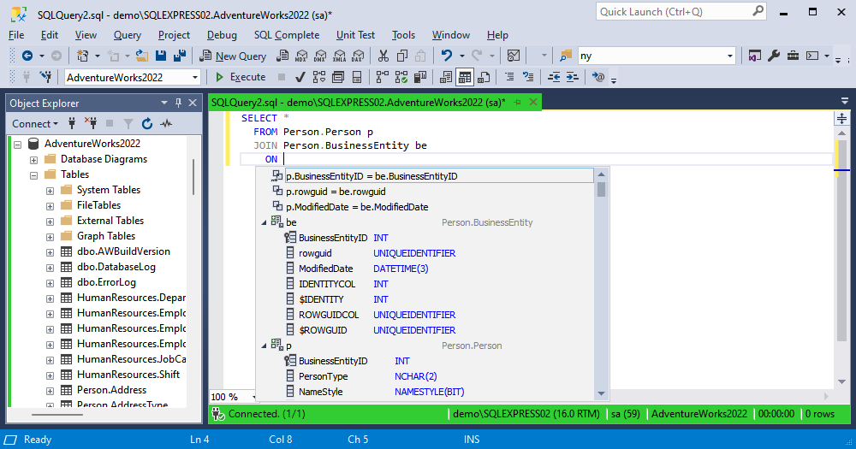Viewport: 856px width, 449px height.
Task: Collapse the 'be' alias group in suggestions
Action: coord(264,222)
